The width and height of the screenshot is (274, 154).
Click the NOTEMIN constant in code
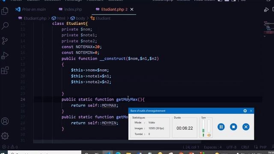(x=85, y=53)
